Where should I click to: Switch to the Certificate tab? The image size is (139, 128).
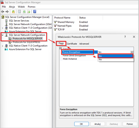pos(72,44)
